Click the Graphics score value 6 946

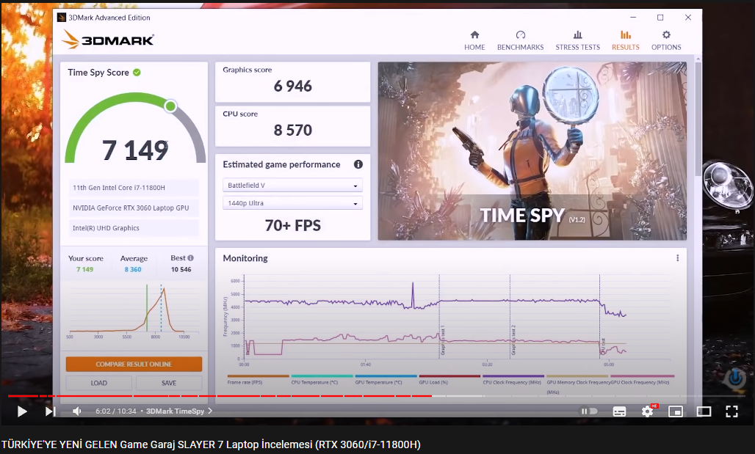pyautogui.click(x=293, y=86)
